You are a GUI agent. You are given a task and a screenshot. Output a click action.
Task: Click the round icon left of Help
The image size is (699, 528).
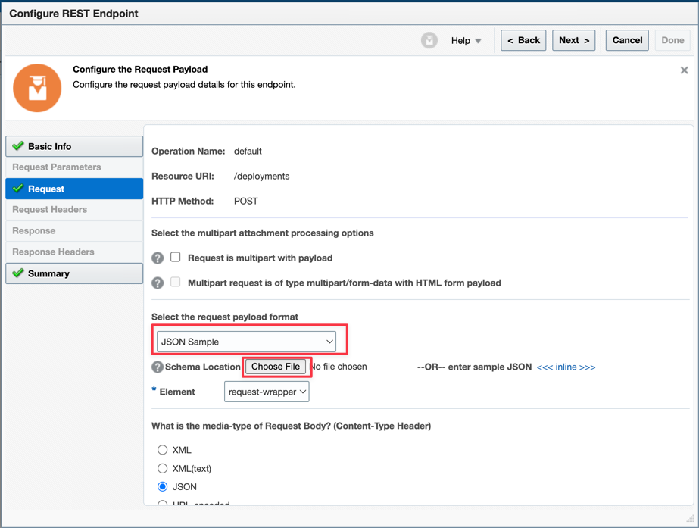click(429, 41)
